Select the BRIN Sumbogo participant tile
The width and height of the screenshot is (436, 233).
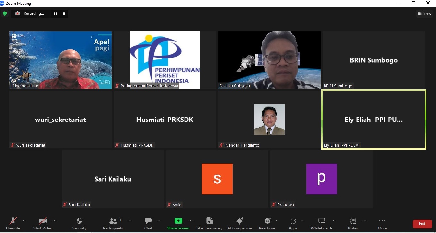click(x=374, y=60)
